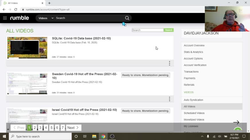Click the browser address bar URL
Viewport: 250px width, 140px height.
click(x=48, y=9)
